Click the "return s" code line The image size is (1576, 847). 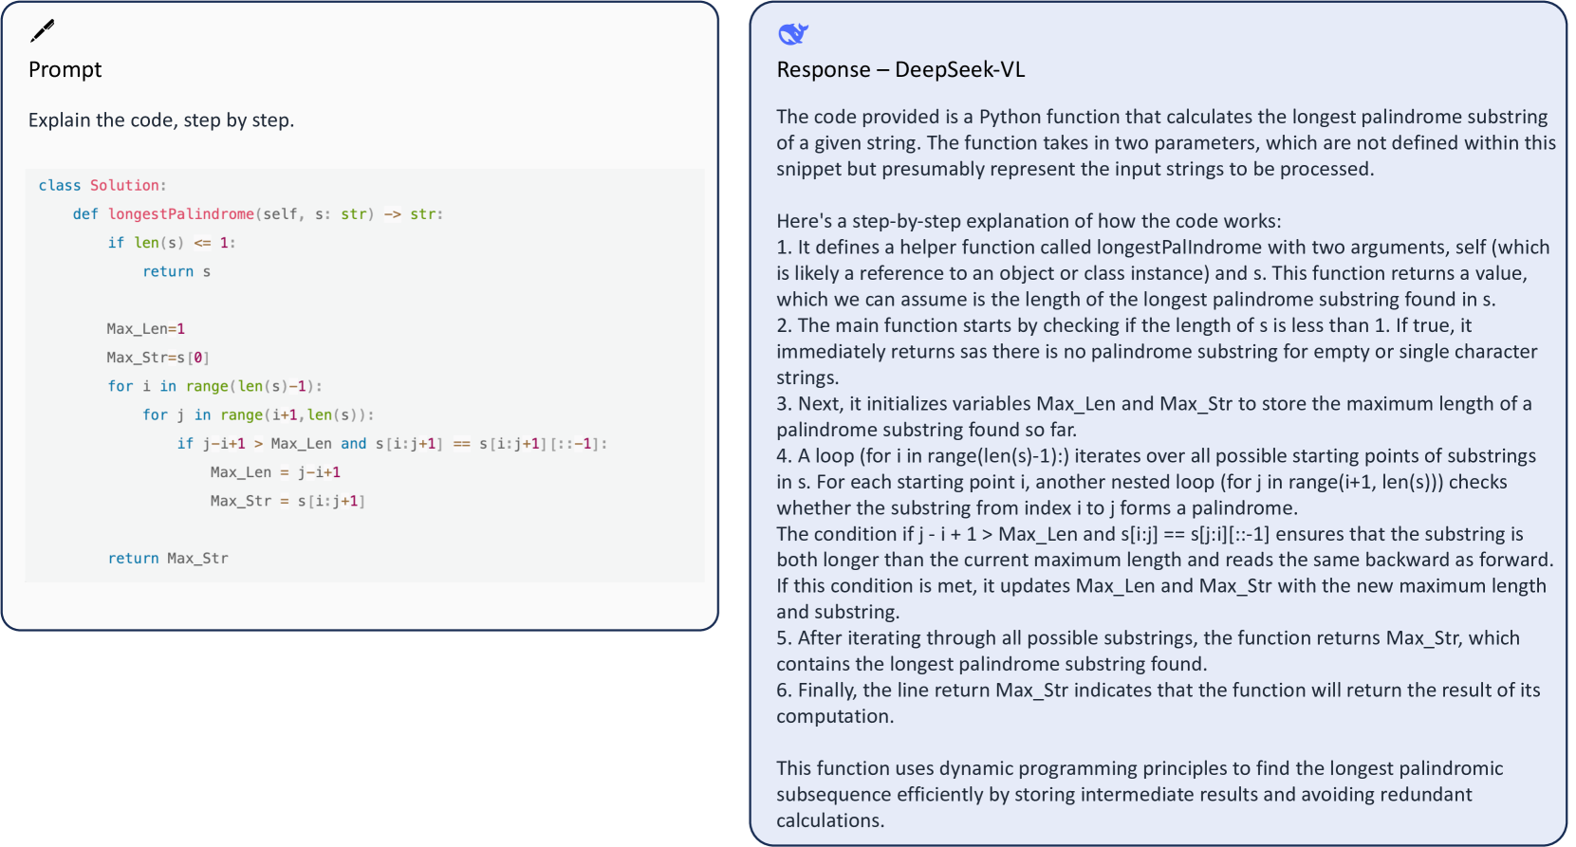(176, 271)
